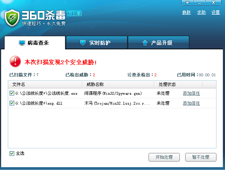Switch to 病毒查杀 tab
Image resolution: width=225 pixels, height=170 pixels.
35,43
